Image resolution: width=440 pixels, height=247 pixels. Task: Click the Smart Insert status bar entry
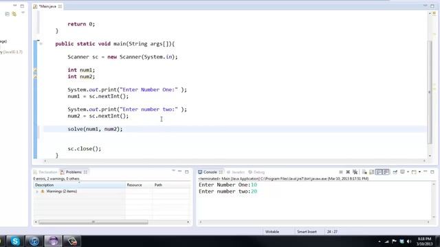307,232
